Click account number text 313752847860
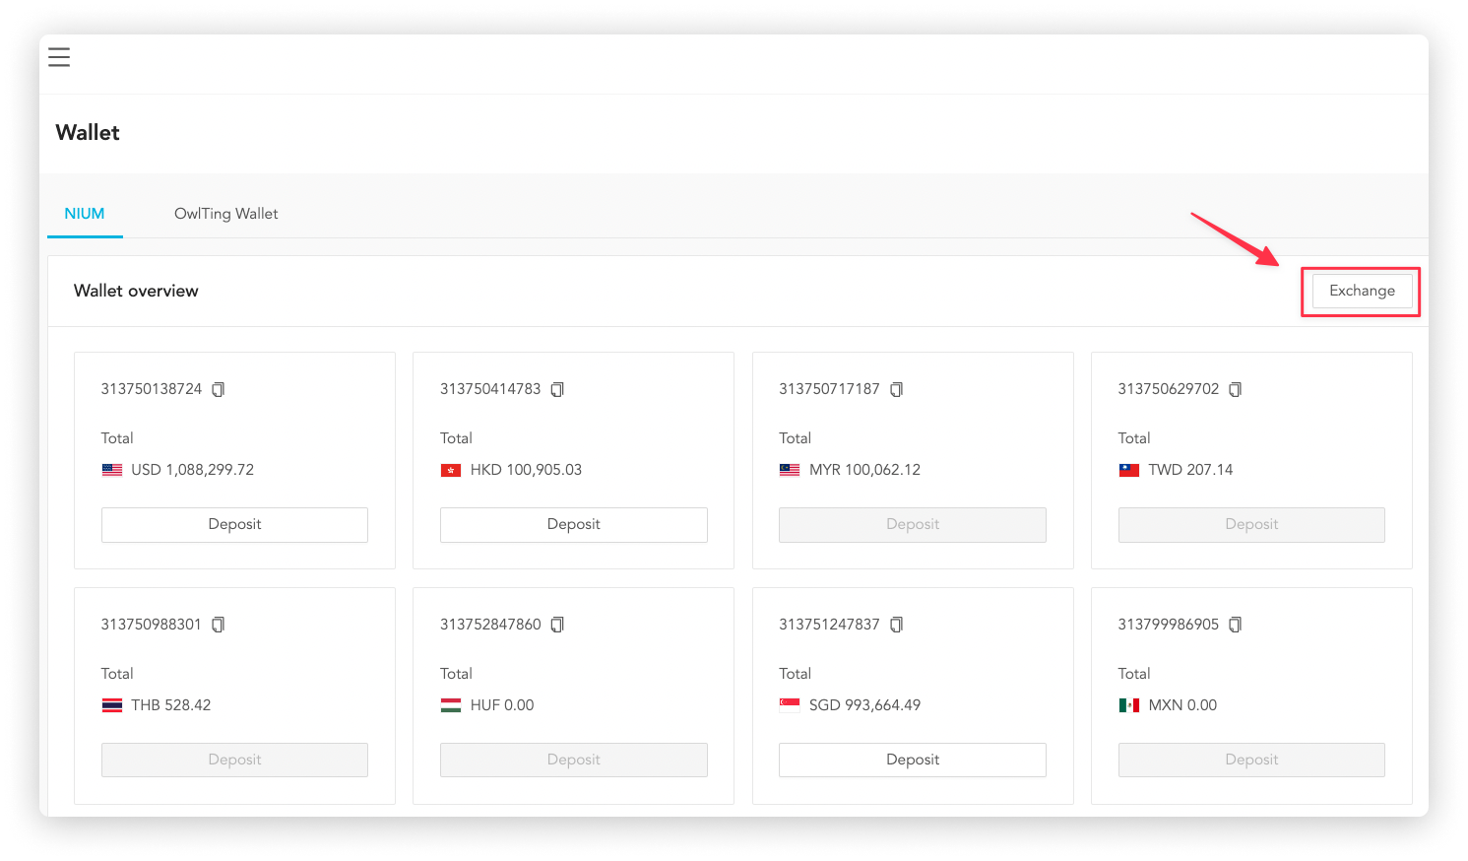This screenshot has width=1468, height=861. click(490, 625)
